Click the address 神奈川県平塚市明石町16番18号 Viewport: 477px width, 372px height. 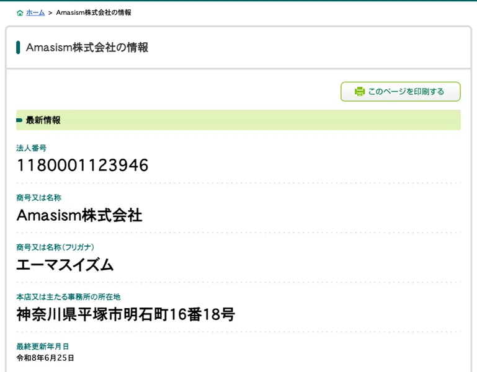(x=126, y=314)
